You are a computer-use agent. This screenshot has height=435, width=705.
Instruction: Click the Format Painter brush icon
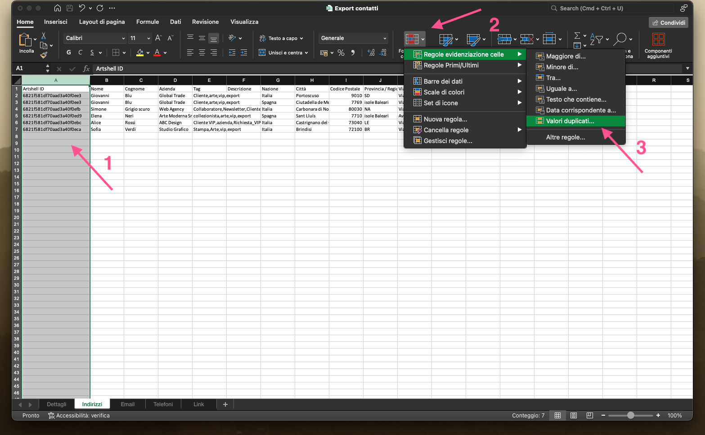[x=44, y=55]
